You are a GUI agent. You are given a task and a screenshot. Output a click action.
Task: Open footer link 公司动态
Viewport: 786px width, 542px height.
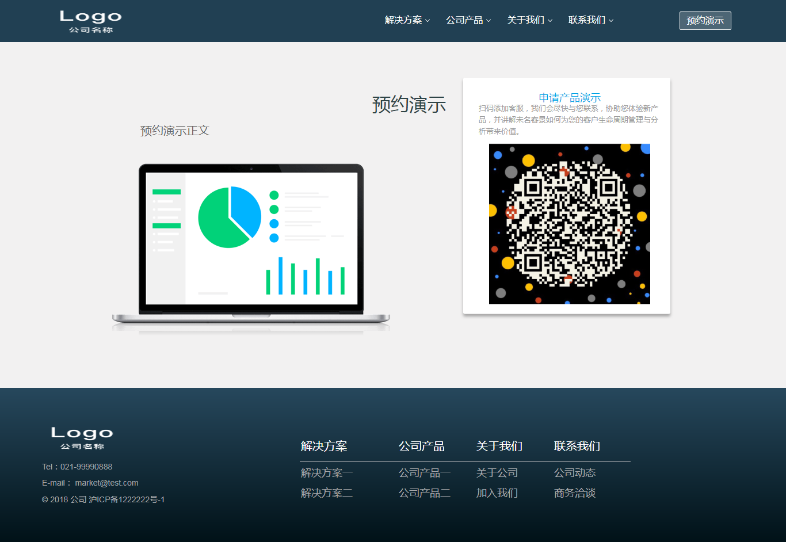pos(575,473)
